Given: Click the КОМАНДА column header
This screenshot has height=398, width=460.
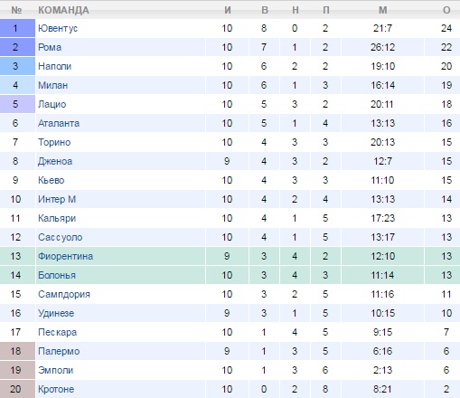Looking at the screenshot, I should point(63,10).
